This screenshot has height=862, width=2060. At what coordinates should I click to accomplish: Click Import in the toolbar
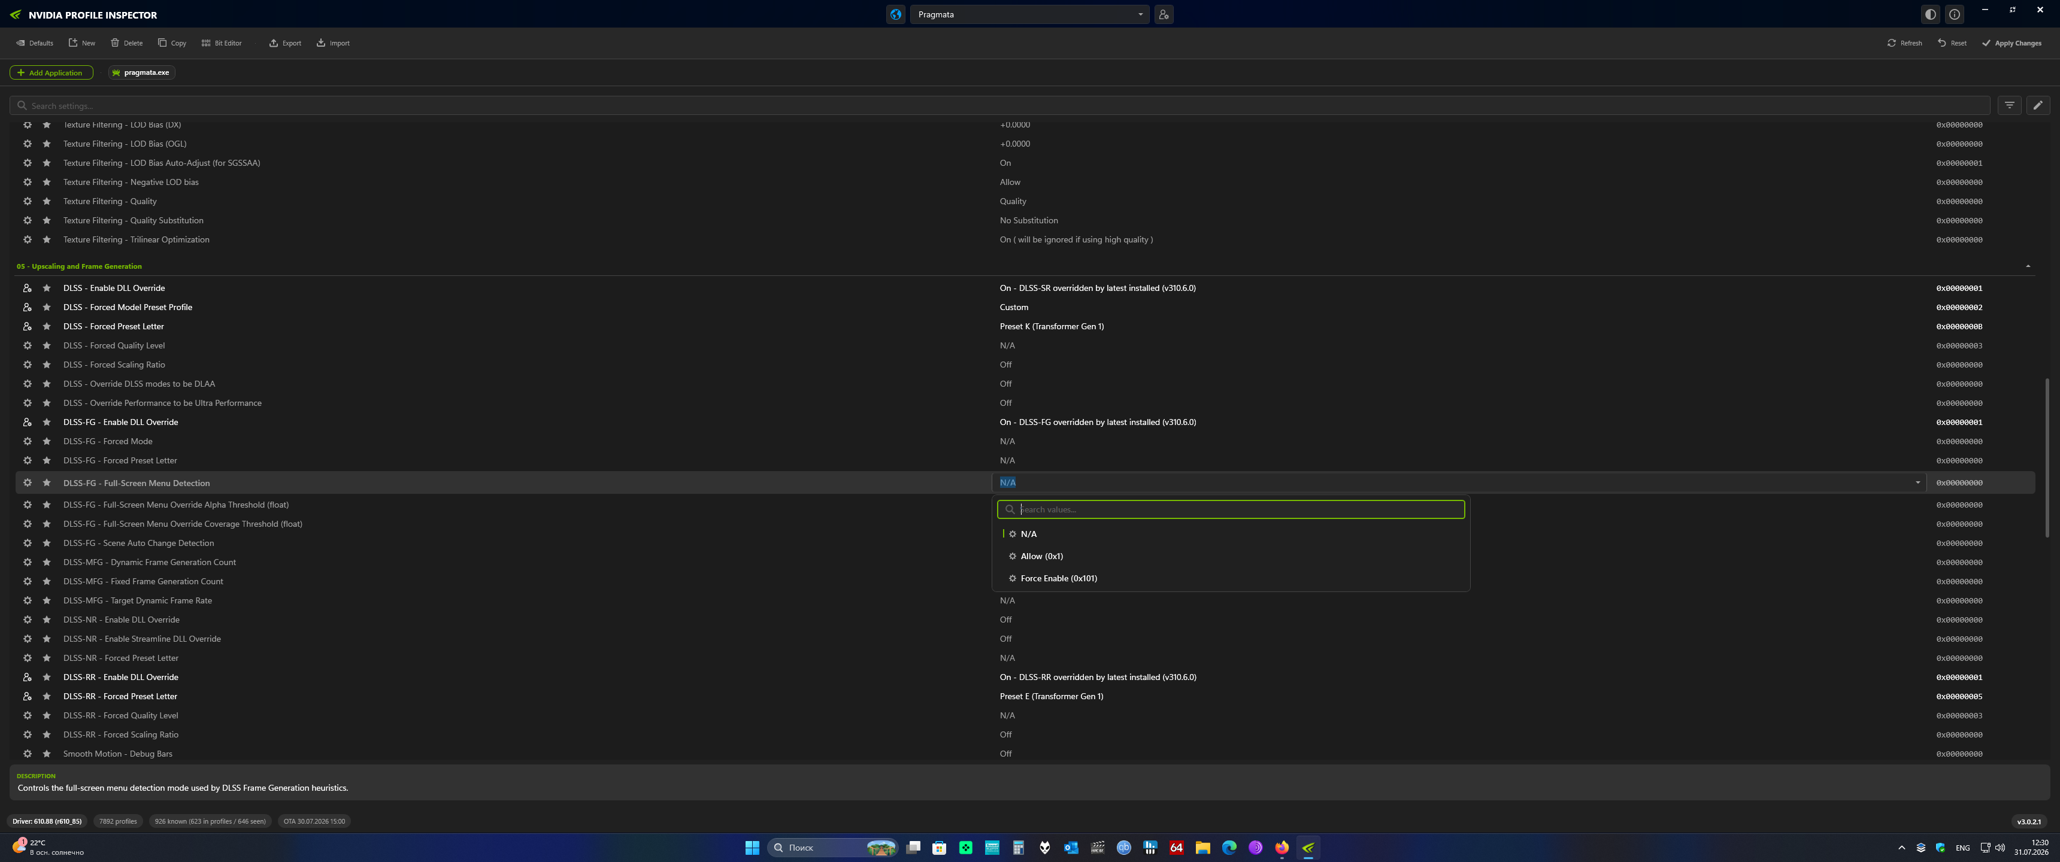(x=333, y=43)
